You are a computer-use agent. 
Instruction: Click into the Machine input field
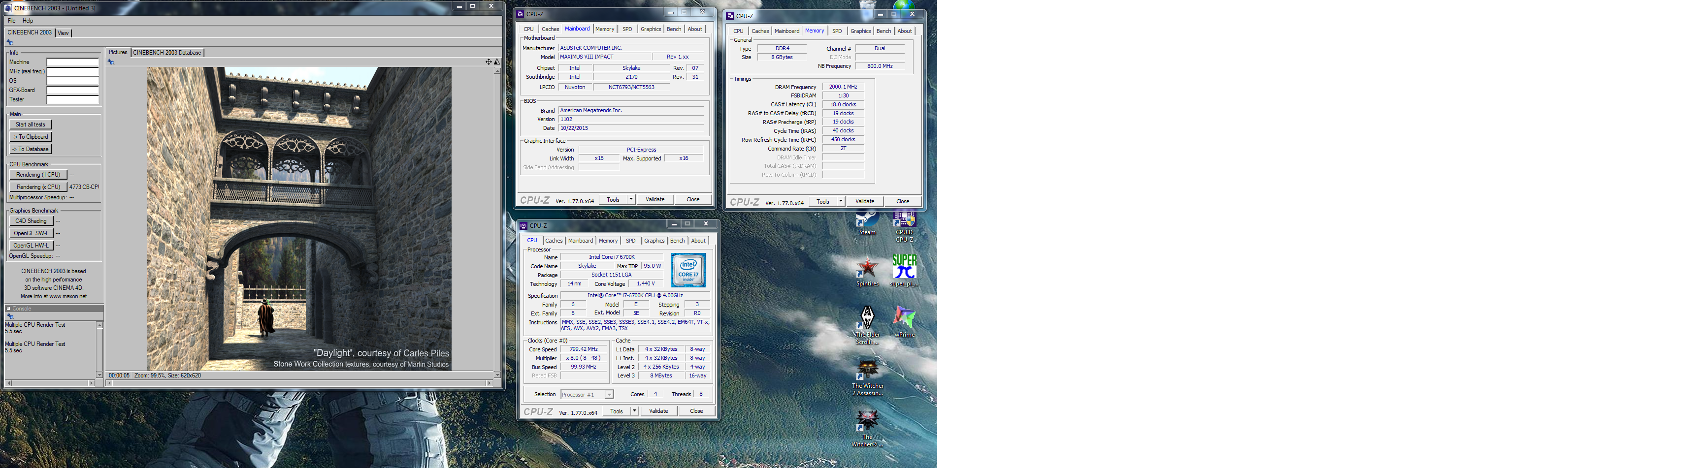point(73,62)
